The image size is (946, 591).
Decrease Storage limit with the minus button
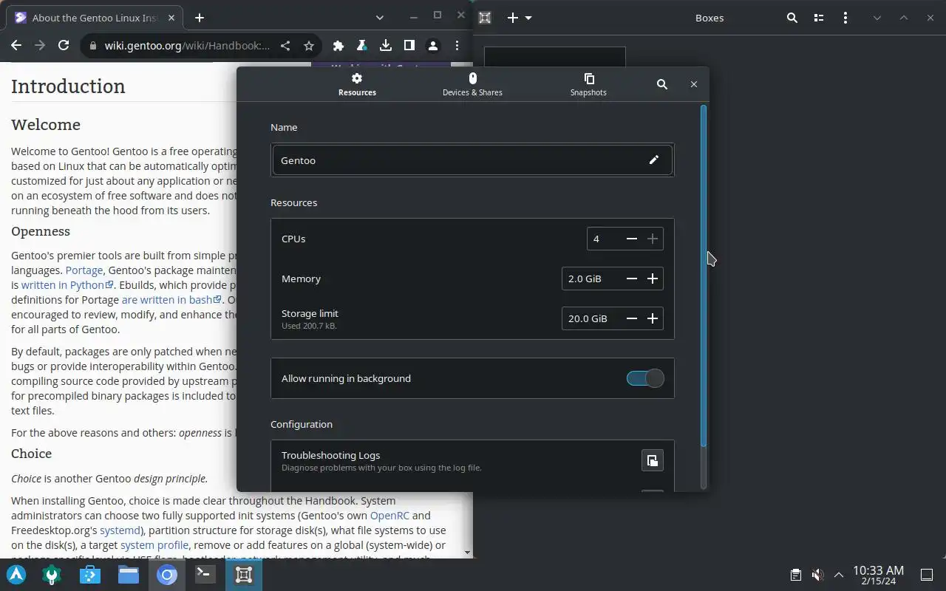632,318
